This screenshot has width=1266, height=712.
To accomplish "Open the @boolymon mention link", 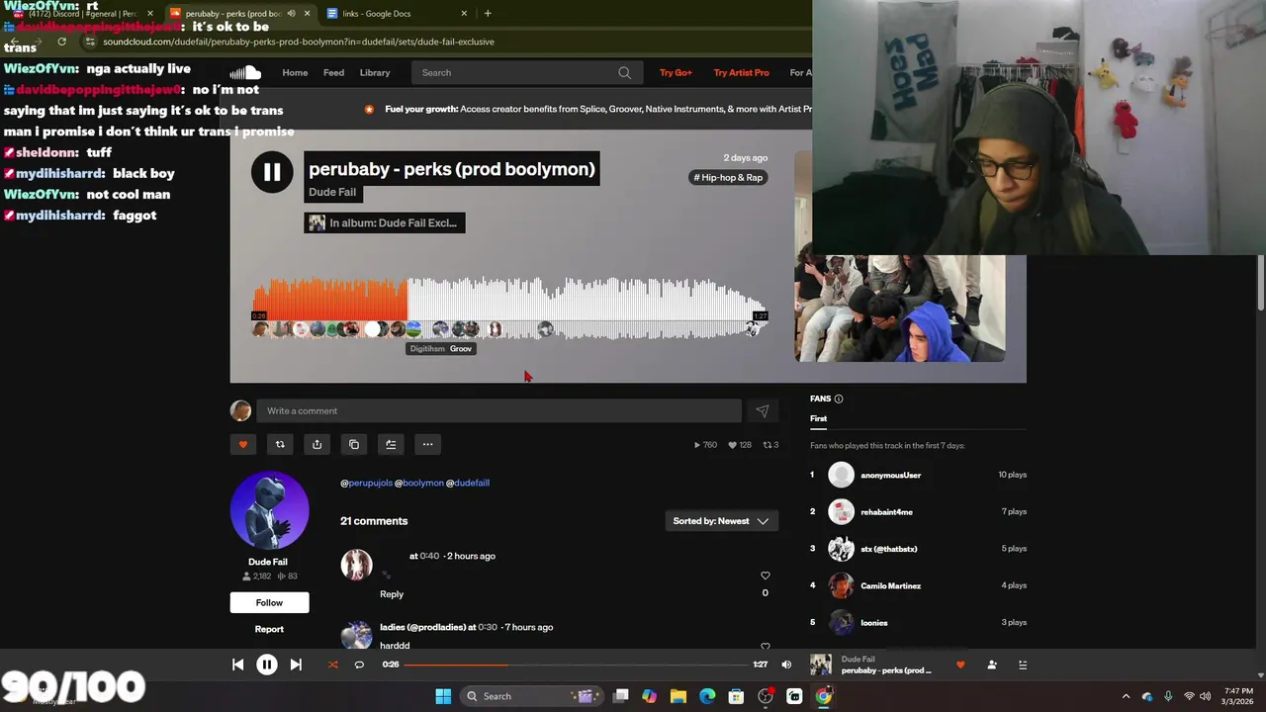I will click(x=419, y=483).
